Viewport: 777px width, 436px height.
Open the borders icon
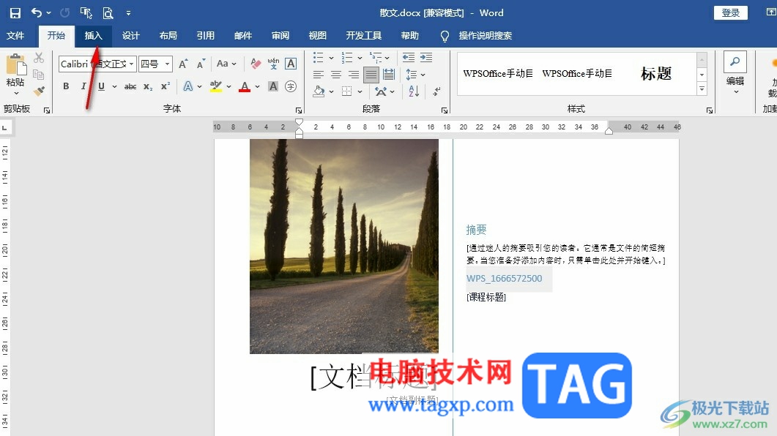click(x=347, y=91)
